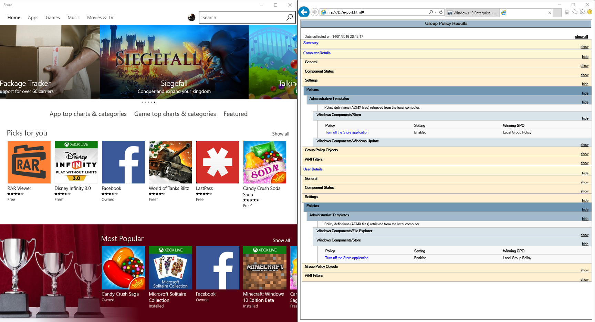The image size is (595, 322).
Task: Show all Most Popular apps
Action: coord(281,240)
